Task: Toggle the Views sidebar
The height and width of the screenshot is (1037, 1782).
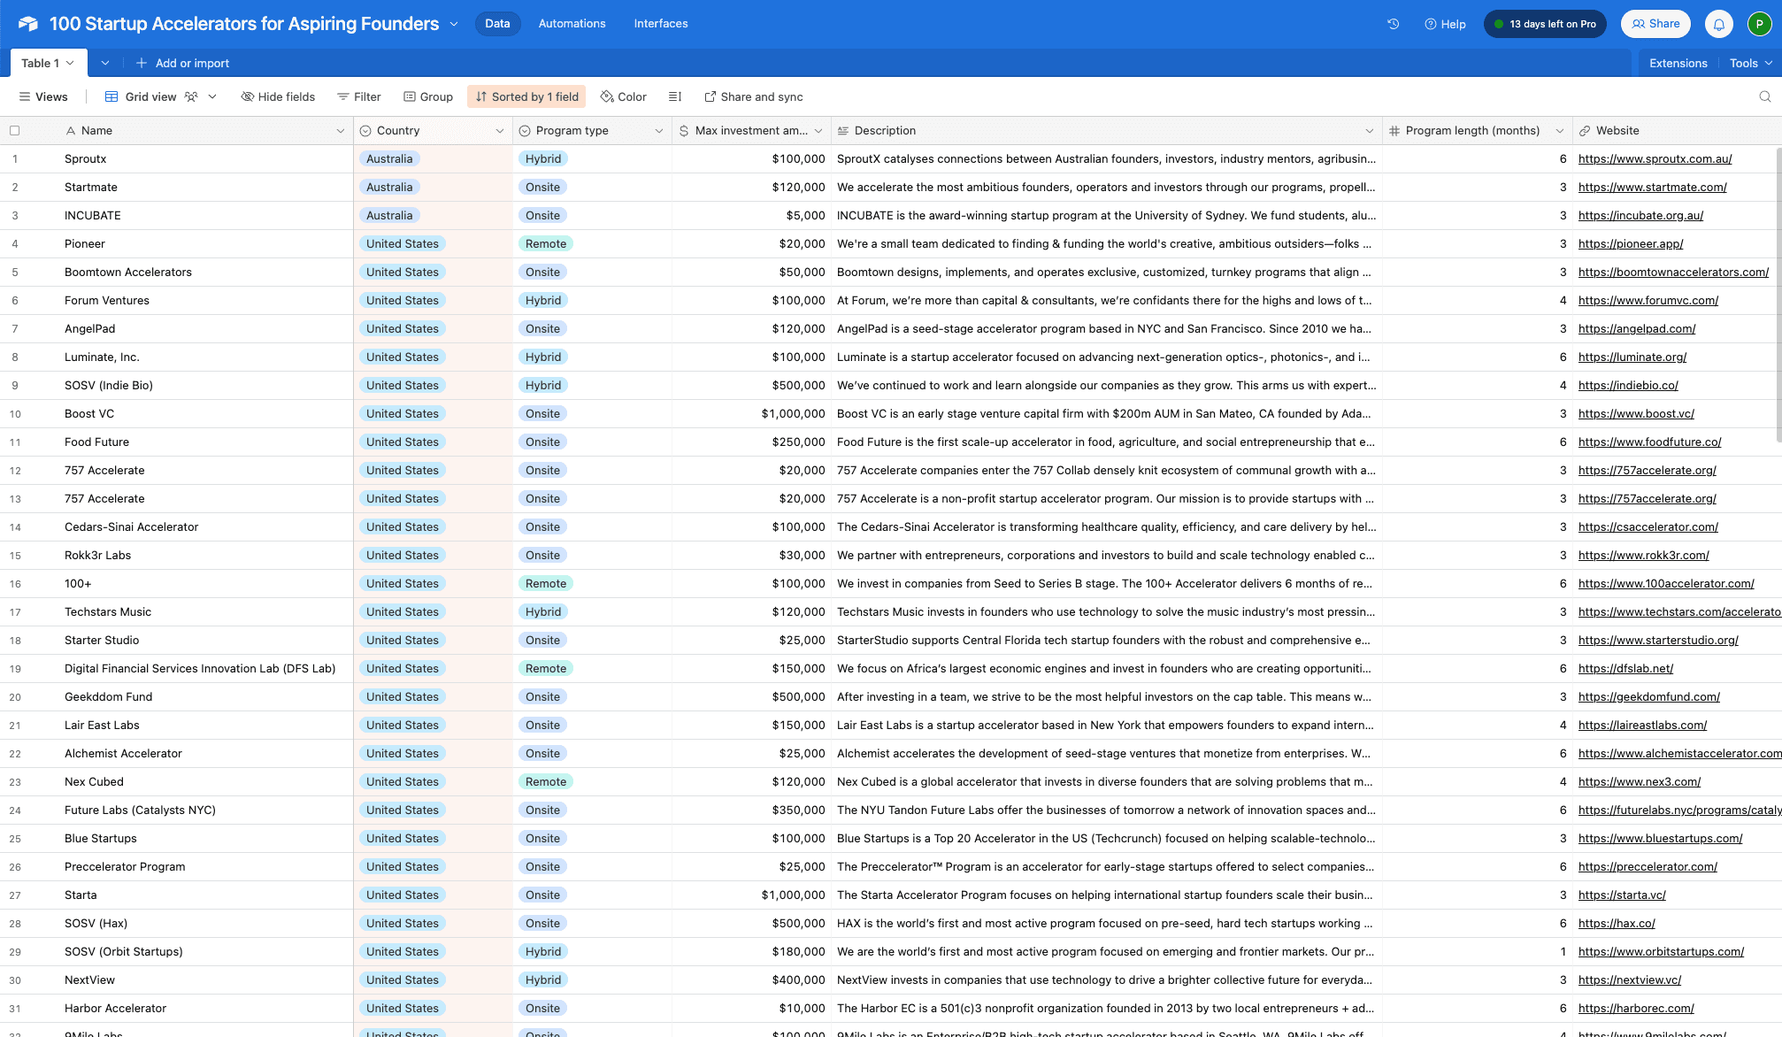Action: [43, 96]
